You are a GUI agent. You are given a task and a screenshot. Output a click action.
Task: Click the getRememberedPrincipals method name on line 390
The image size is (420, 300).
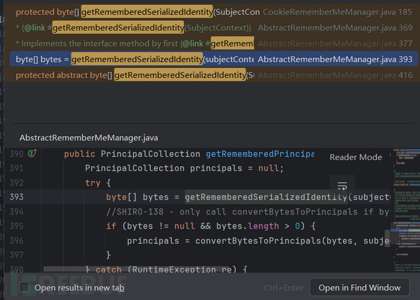pyautogui.click(x=259, y=154)
